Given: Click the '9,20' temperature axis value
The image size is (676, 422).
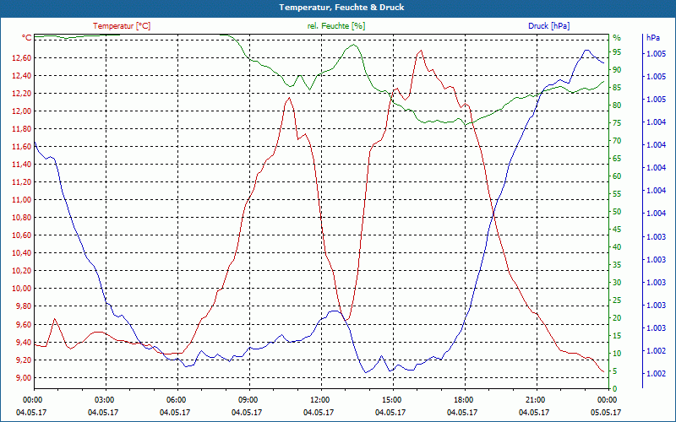Looking at the screenshot, I should [x=23, y=360].
